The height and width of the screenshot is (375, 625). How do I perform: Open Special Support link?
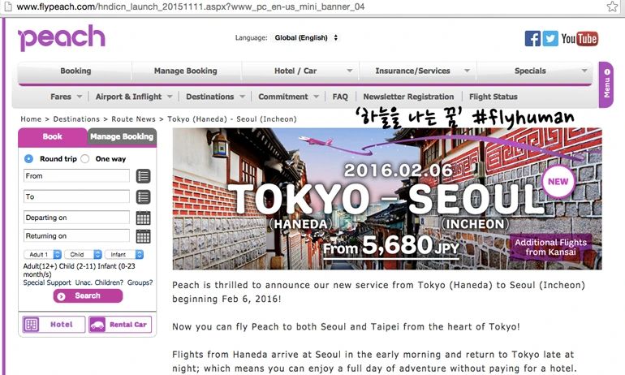tap(47, 282)
